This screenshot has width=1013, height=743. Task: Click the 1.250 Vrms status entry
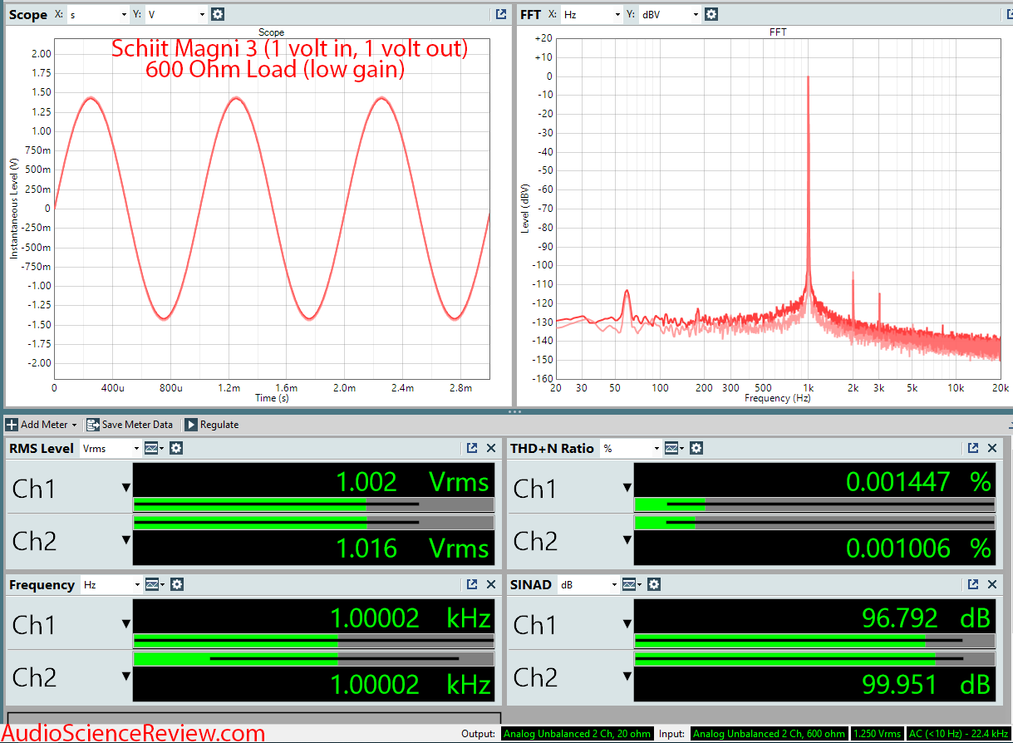click(878, 734)
